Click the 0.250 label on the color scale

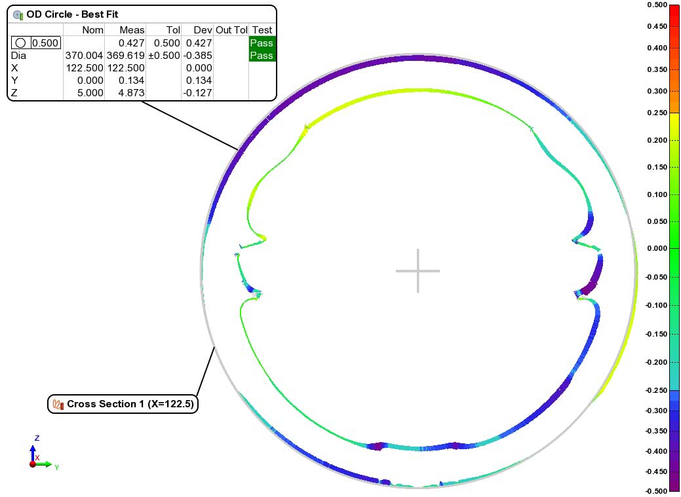[657, 113]
